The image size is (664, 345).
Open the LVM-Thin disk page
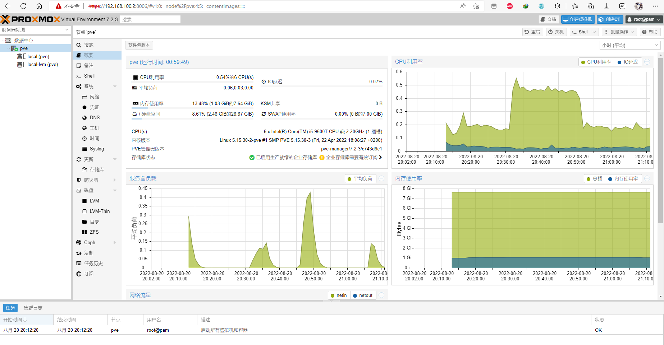pos(100,211)
